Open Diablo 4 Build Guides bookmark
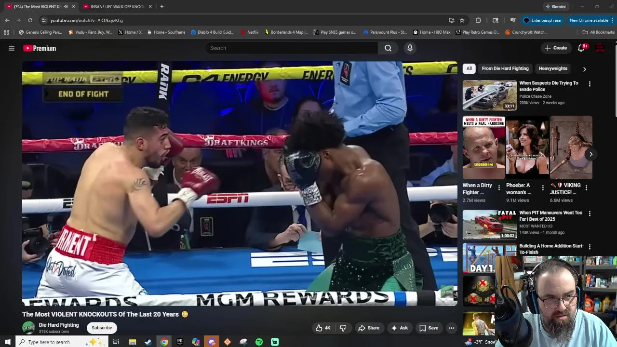 pyautogui.click(x=212, y=32)
